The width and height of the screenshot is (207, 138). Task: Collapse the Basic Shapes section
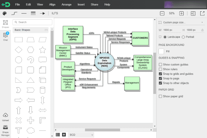pos(46,30)
